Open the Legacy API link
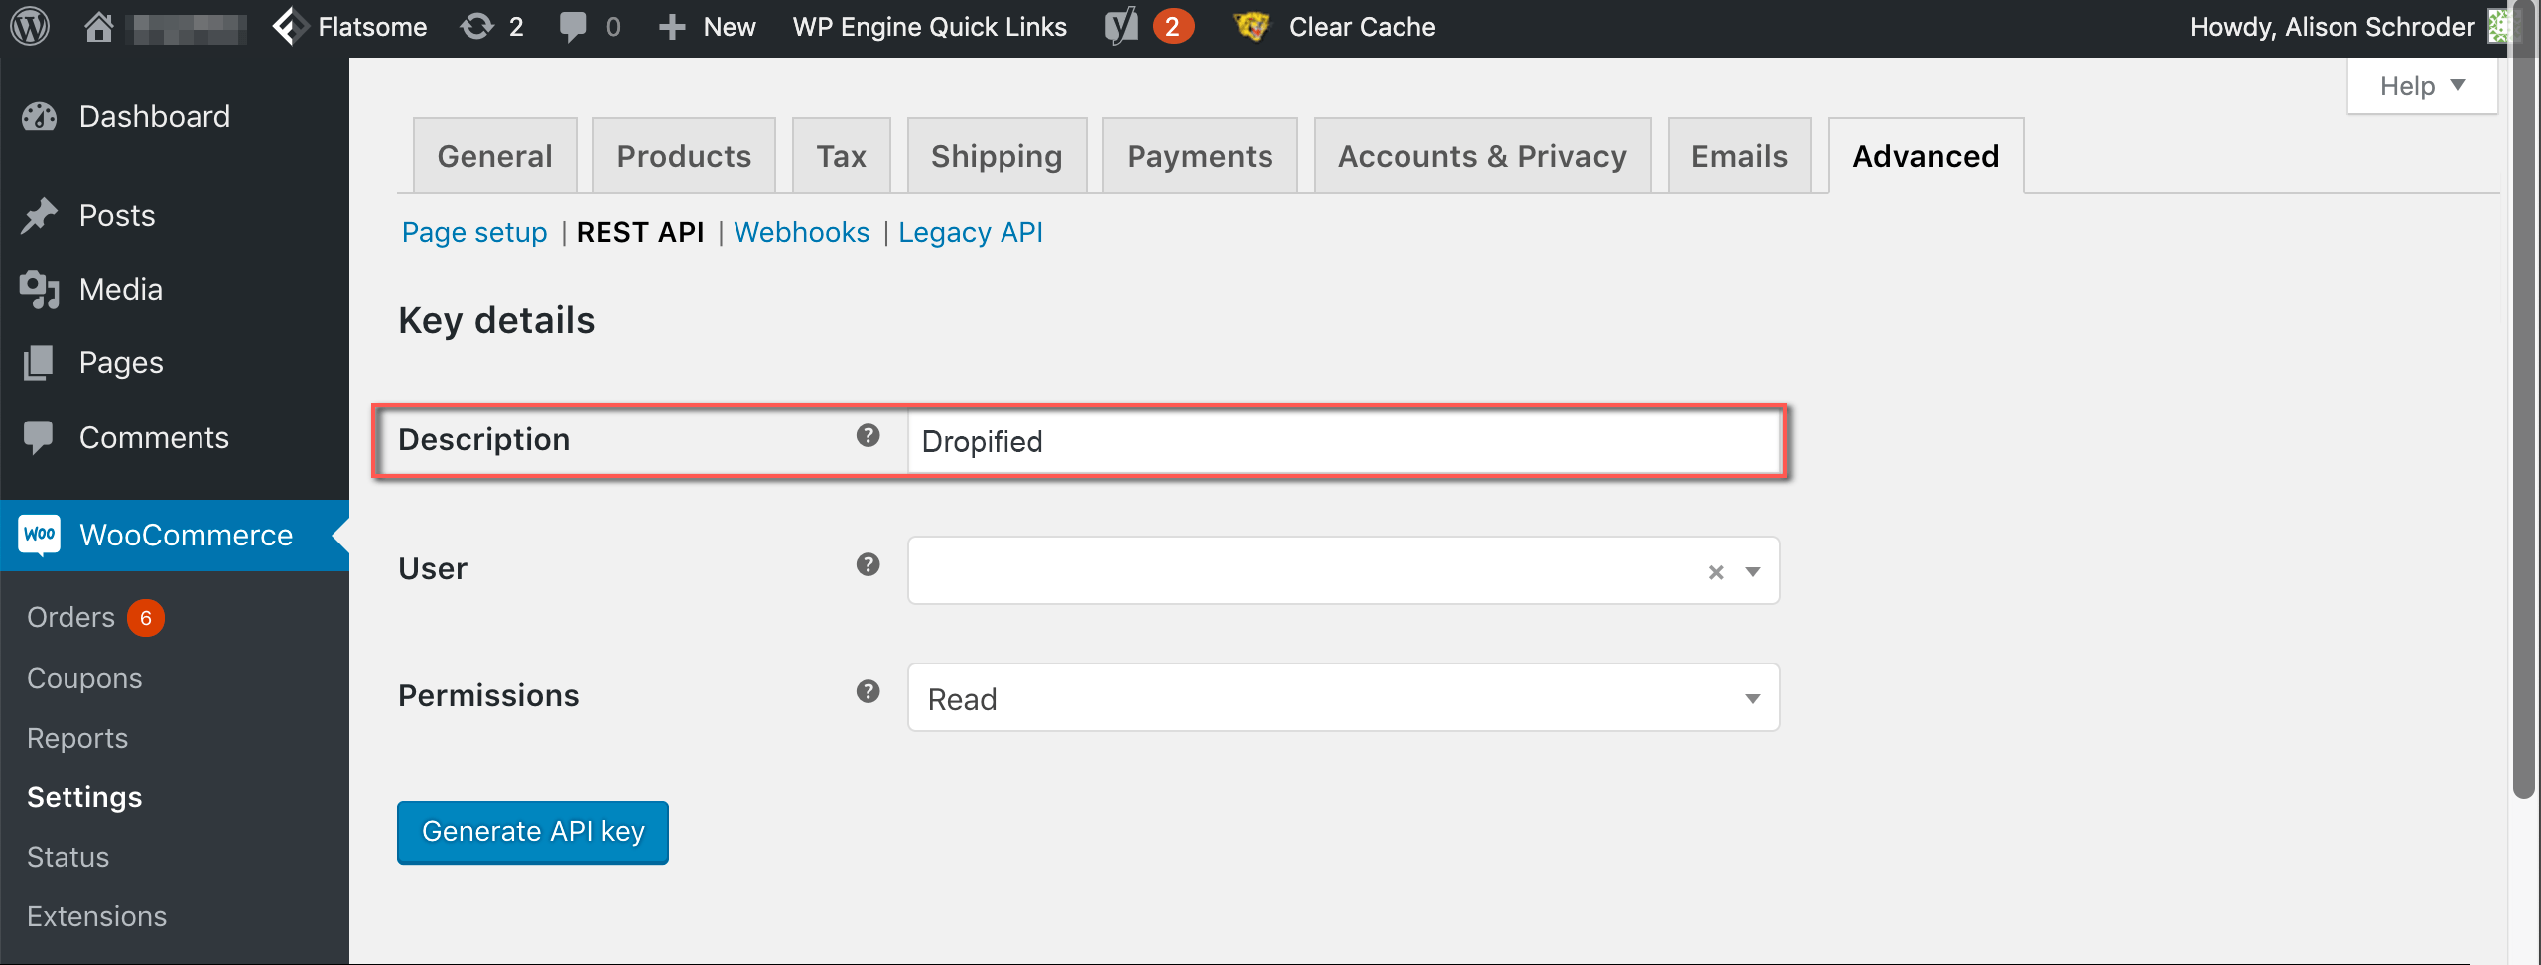 [x=971, y=233]
